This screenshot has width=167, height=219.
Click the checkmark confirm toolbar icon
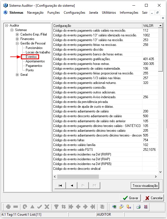pos(40,207)
